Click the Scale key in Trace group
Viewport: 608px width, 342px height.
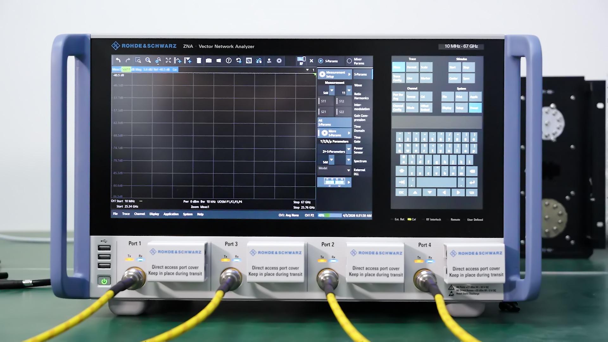tap(426, 67)
